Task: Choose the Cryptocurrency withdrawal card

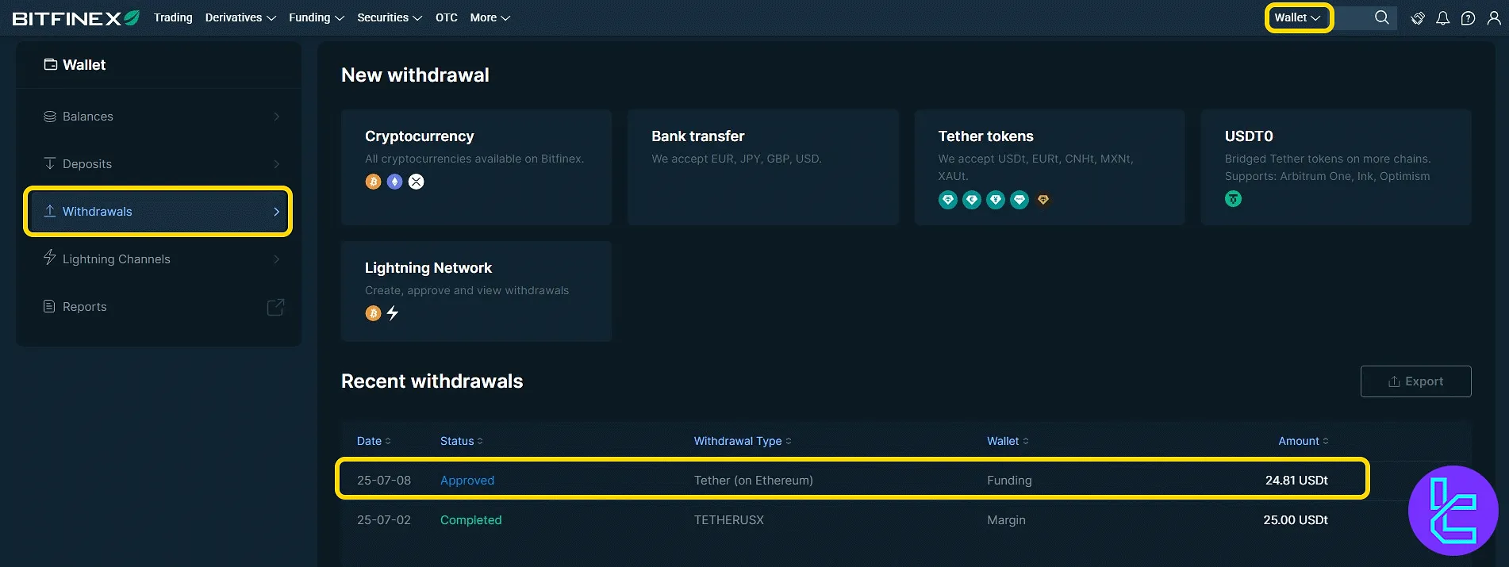Action: click(476, 167)
